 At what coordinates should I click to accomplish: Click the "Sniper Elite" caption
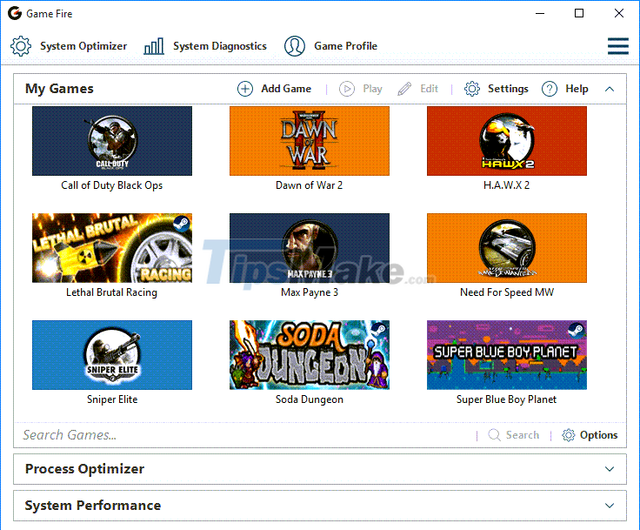pyautogui.click(x=112, y=399)
